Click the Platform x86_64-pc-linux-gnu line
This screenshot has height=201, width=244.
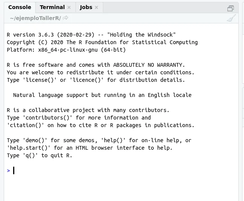66,50
